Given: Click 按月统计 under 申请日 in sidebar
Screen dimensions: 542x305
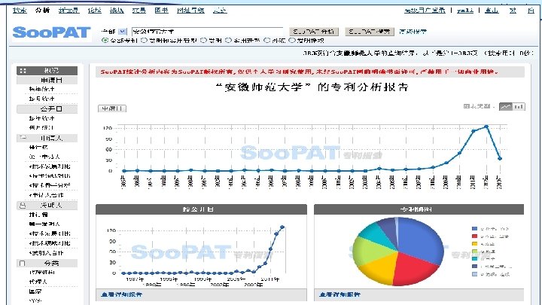Looking at the screenshot, I should (x=42, y=99).
